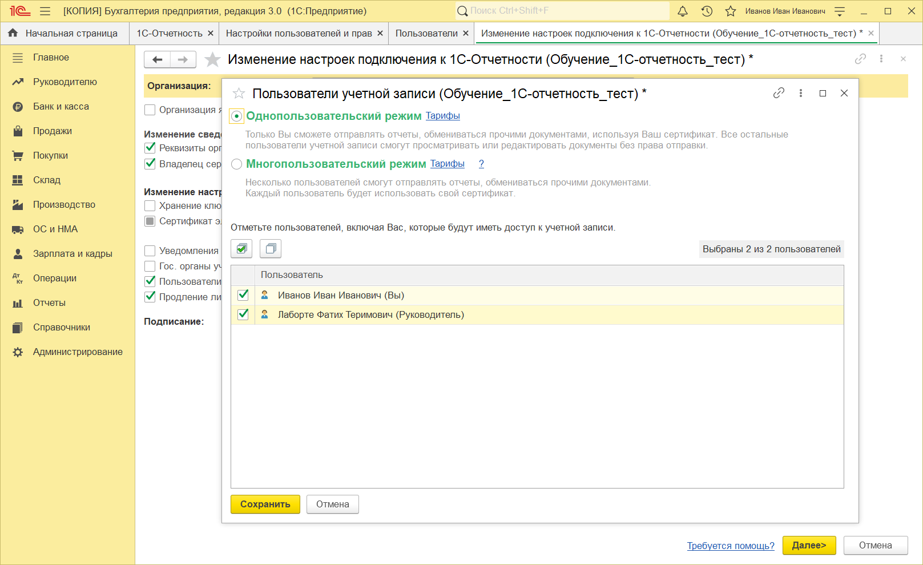Toggle checkbox for Иванов Иван Иванович
This screenshot has width=923, height=565.
[243, 295]
